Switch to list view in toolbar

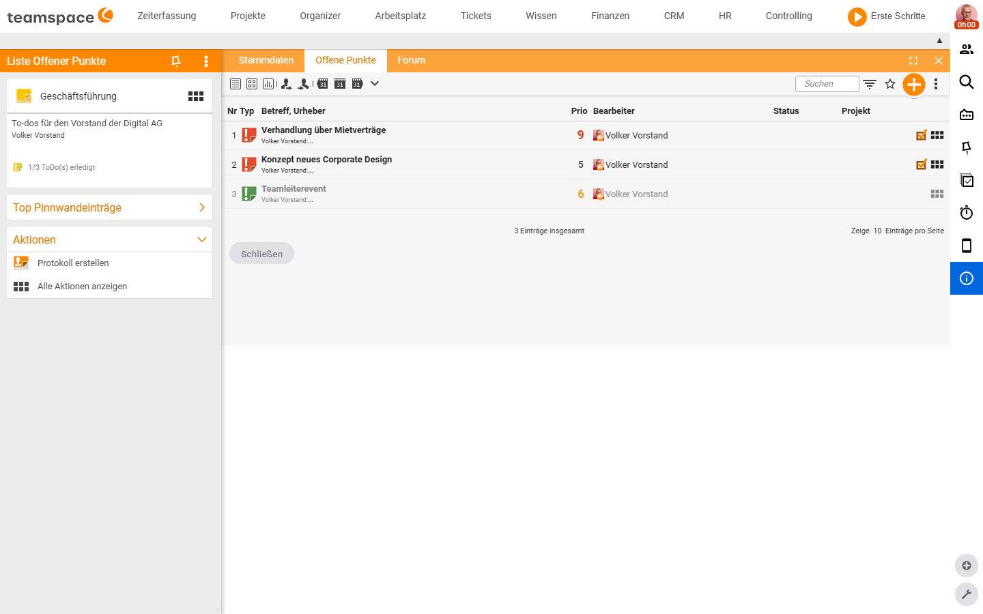pos(236,84)
